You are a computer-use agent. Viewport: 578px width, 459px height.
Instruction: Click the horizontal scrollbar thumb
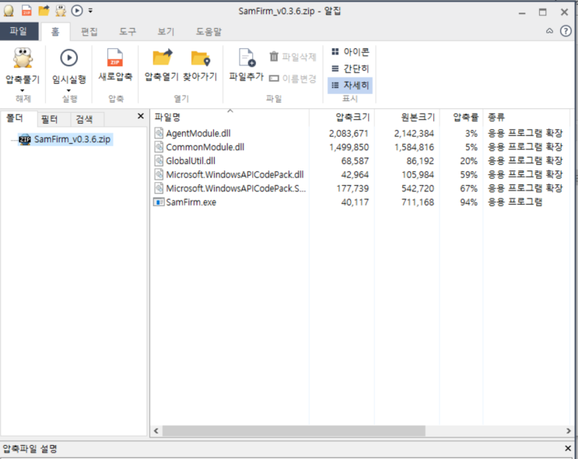click(294, 431)
